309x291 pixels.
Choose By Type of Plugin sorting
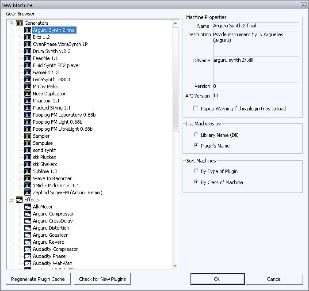pyautogui.click(x=197, y=171)
